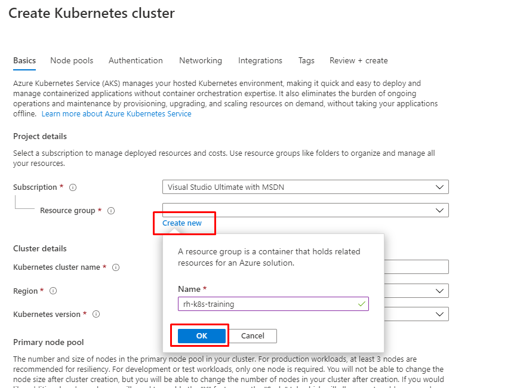Jump to the Review + create tab

point(359,61)
